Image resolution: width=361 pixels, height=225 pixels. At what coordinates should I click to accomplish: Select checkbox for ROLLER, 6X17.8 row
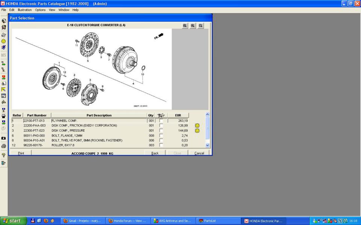[x=161, y=145]
